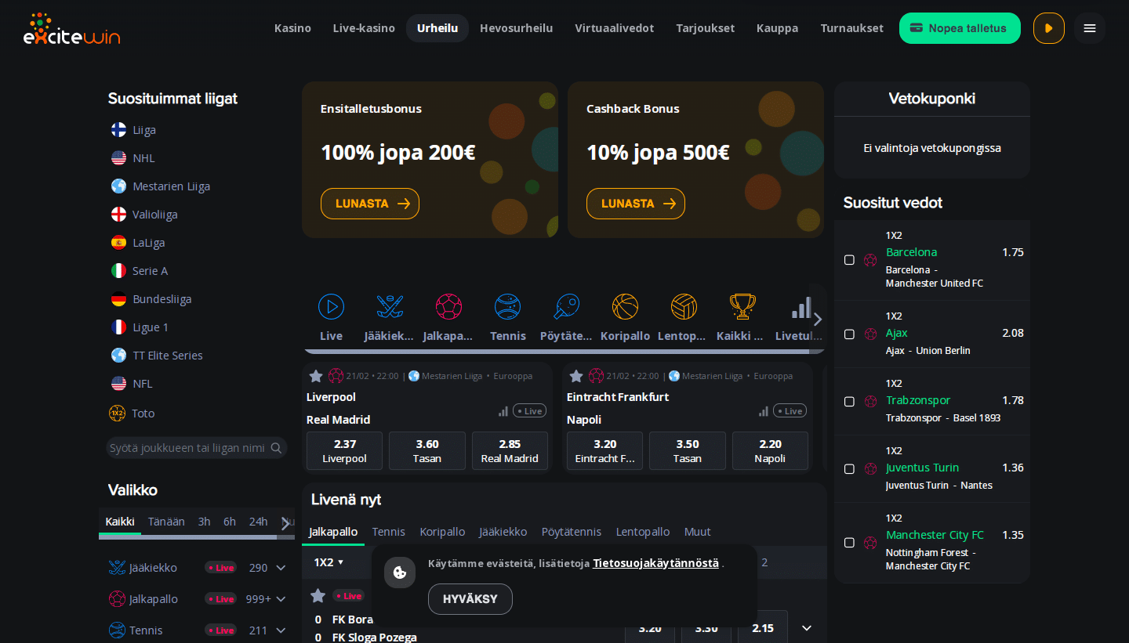Open Toto 1X2 icon entry
The width and height of the screenshot is (1129, 643).
tap(133, 413)
